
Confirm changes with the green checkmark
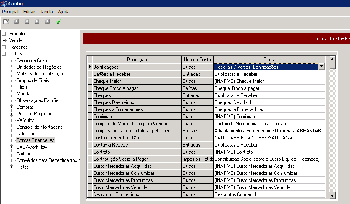pyautogui.click(x=58, y=22)
